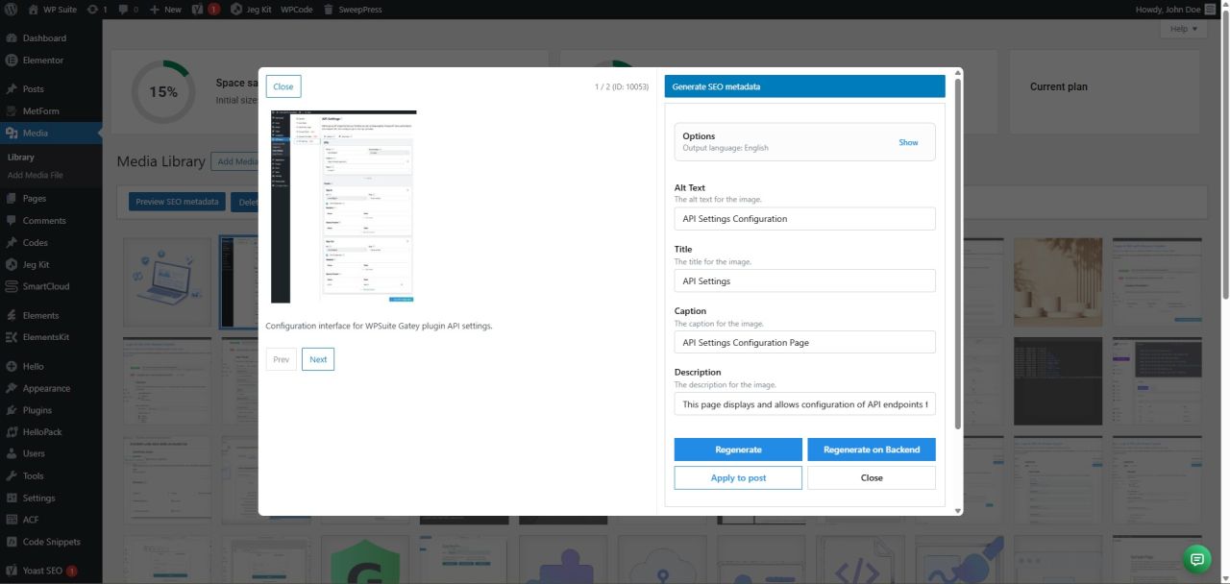Click the WordPress logo icon in admin bar
1230x584 pixels.
point(12,9)
